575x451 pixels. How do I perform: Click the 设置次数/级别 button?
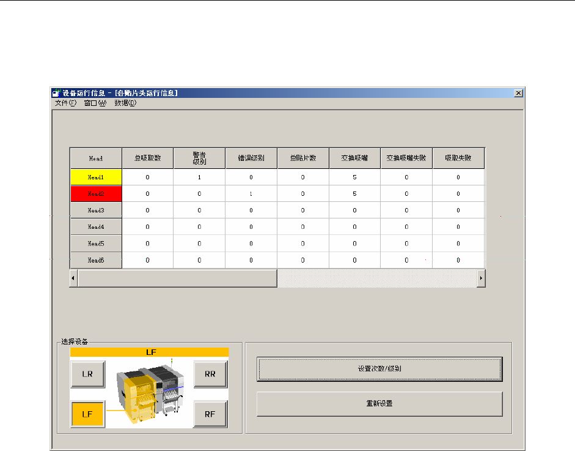click(379, 369)
